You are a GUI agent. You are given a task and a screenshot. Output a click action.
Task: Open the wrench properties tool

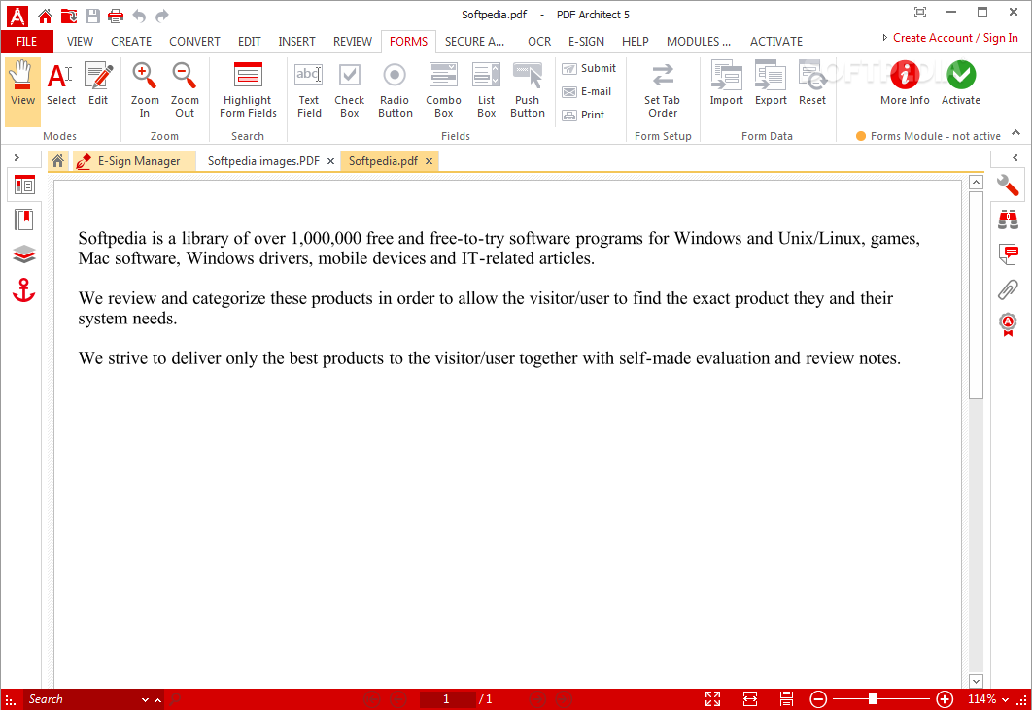[x=1008, y=186]
